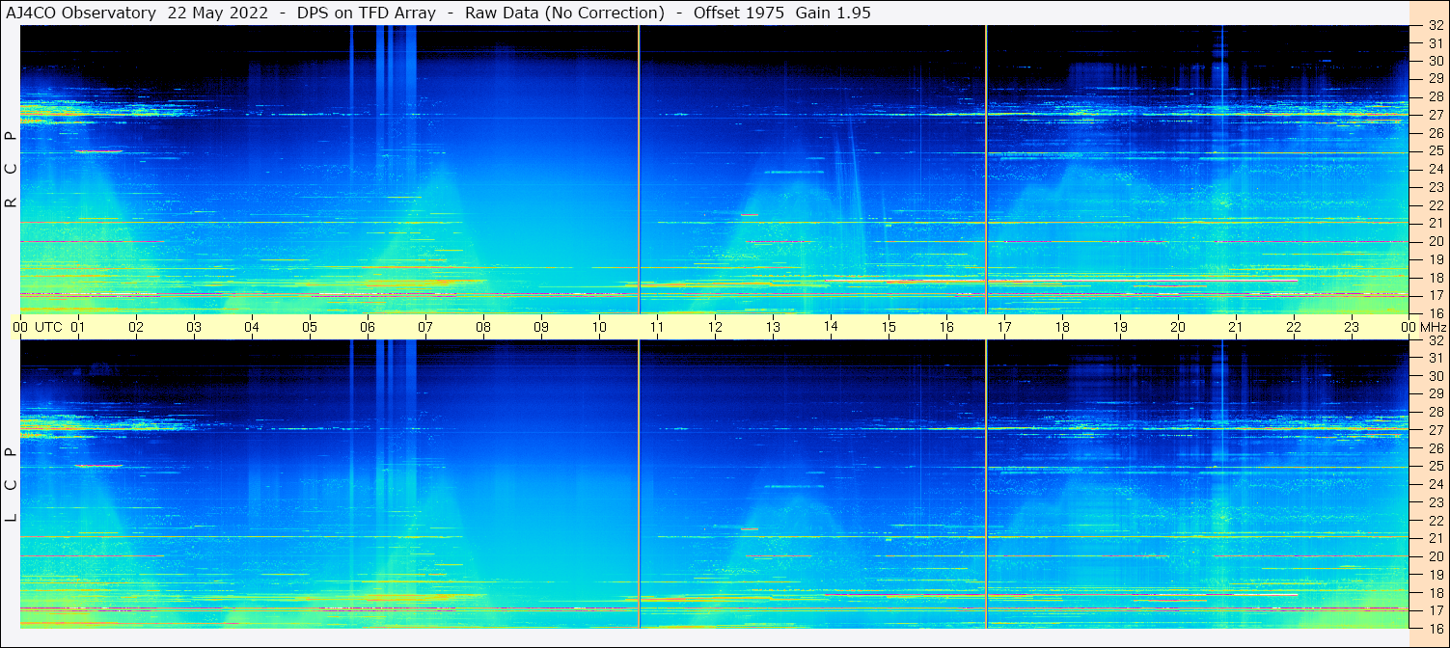Screen dimensions: 1450x648
Task: Click hour label '05' on time axis
Action: tap(310, 327)
